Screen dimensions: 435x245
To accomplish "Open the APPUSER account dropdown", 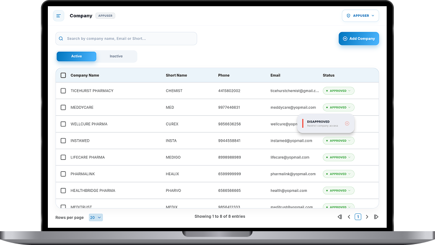I will pyautogui.click(x=360, y=16).
